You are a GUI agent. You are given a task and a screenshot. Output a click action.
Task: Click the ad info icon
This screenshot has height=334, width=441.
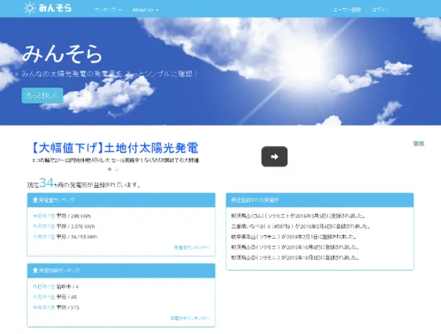416,144
